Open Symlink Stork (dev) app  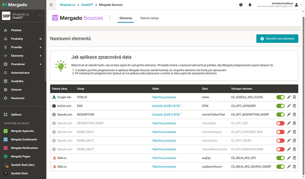pyautogui.click(x=23, y=165)
